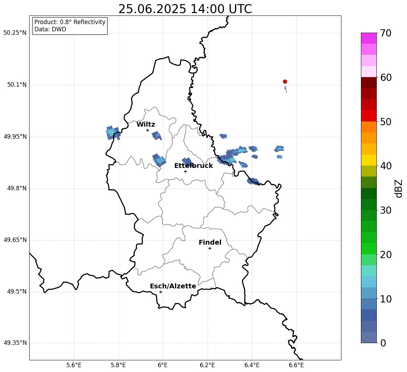Viewport: 407px width, 372px height.
Task: Click the 70 colorbar tick label
Action: (385, 33)
